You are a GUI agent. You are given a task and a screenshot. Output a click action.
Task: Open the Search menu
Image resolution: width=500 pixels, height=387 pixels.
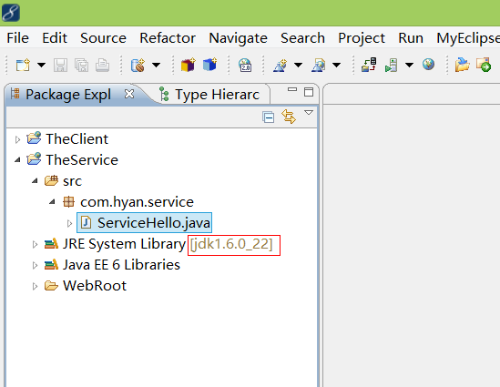tap(302, 38)
